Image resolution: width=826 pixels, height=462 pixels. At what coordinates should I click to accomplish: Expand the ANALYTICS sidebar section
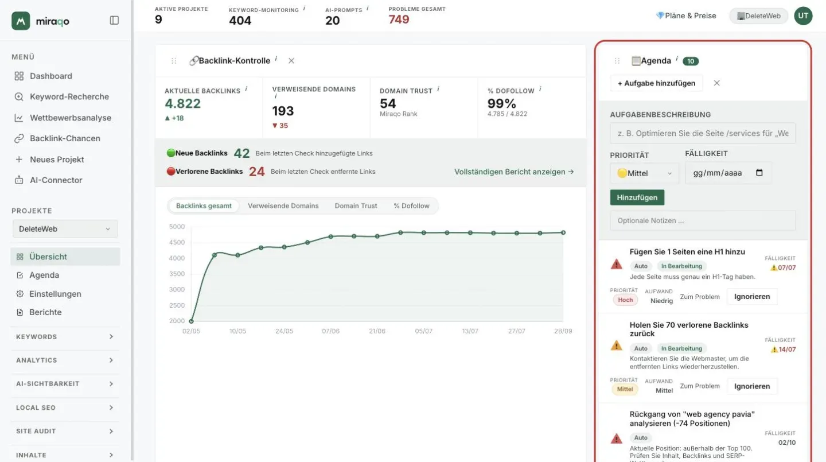coord(65,360)
